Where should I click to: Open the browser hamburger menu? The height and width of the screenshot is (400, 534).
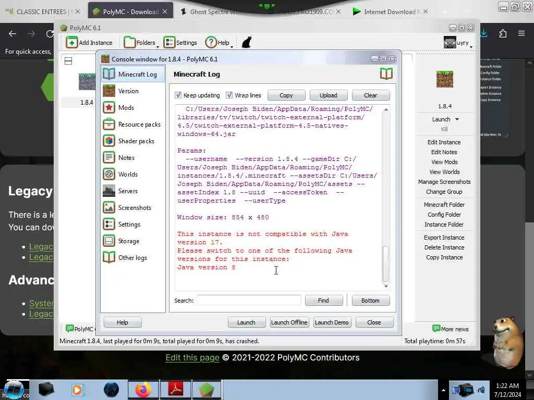click(x=521, y=33)
